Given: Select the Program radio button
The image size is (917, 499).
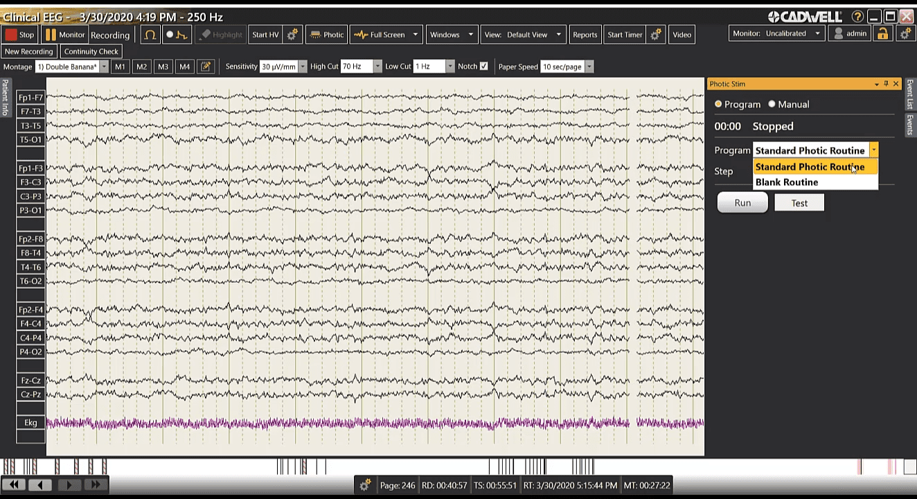Looking at the screenshot, I should coord(718,104).
